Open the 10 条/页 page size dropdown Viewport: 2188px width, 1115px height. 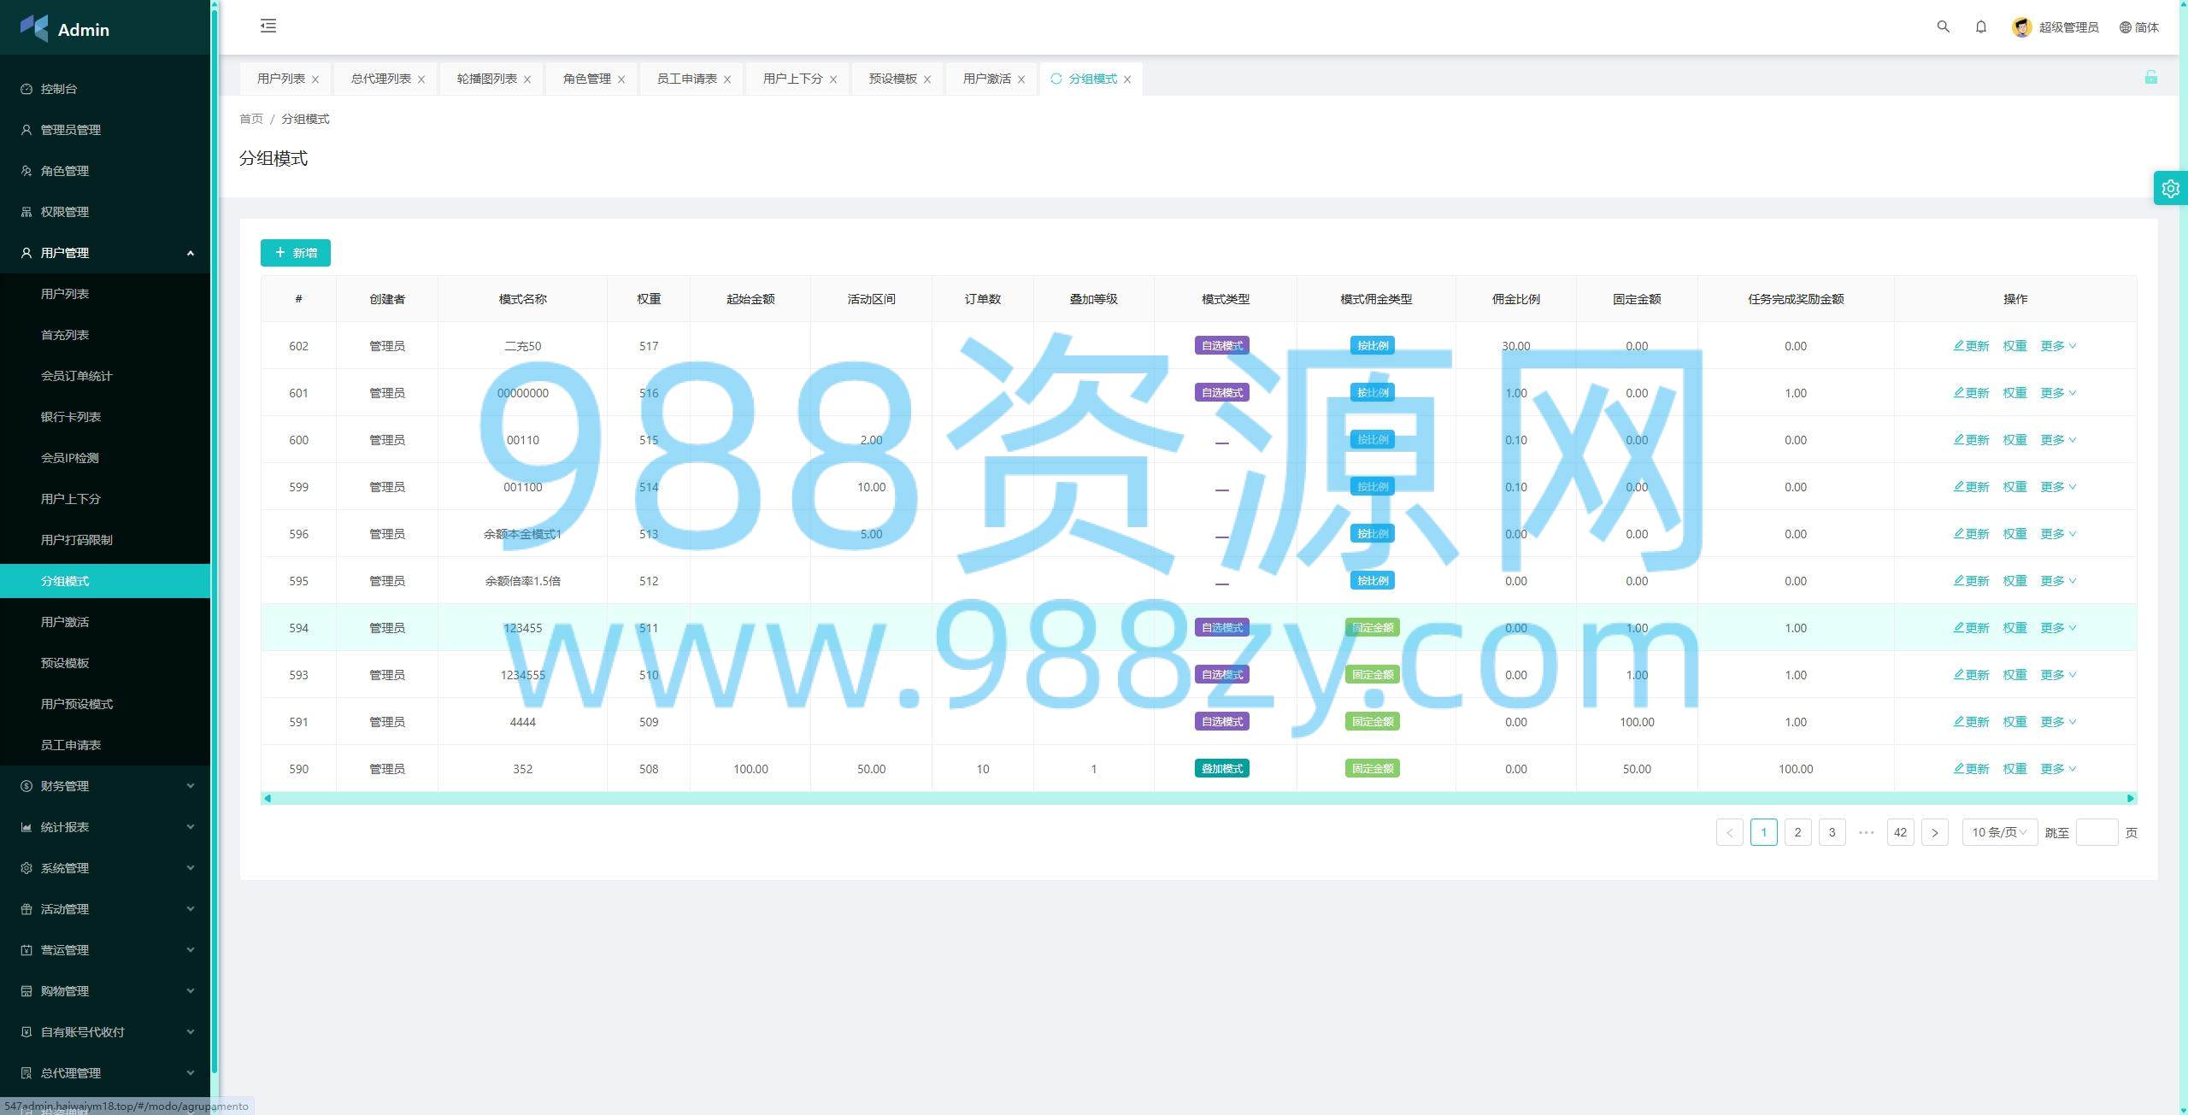pos(1998,832)
